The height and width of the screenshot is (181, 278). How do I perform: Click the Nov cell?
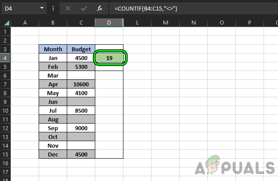[x=53, y=146]
